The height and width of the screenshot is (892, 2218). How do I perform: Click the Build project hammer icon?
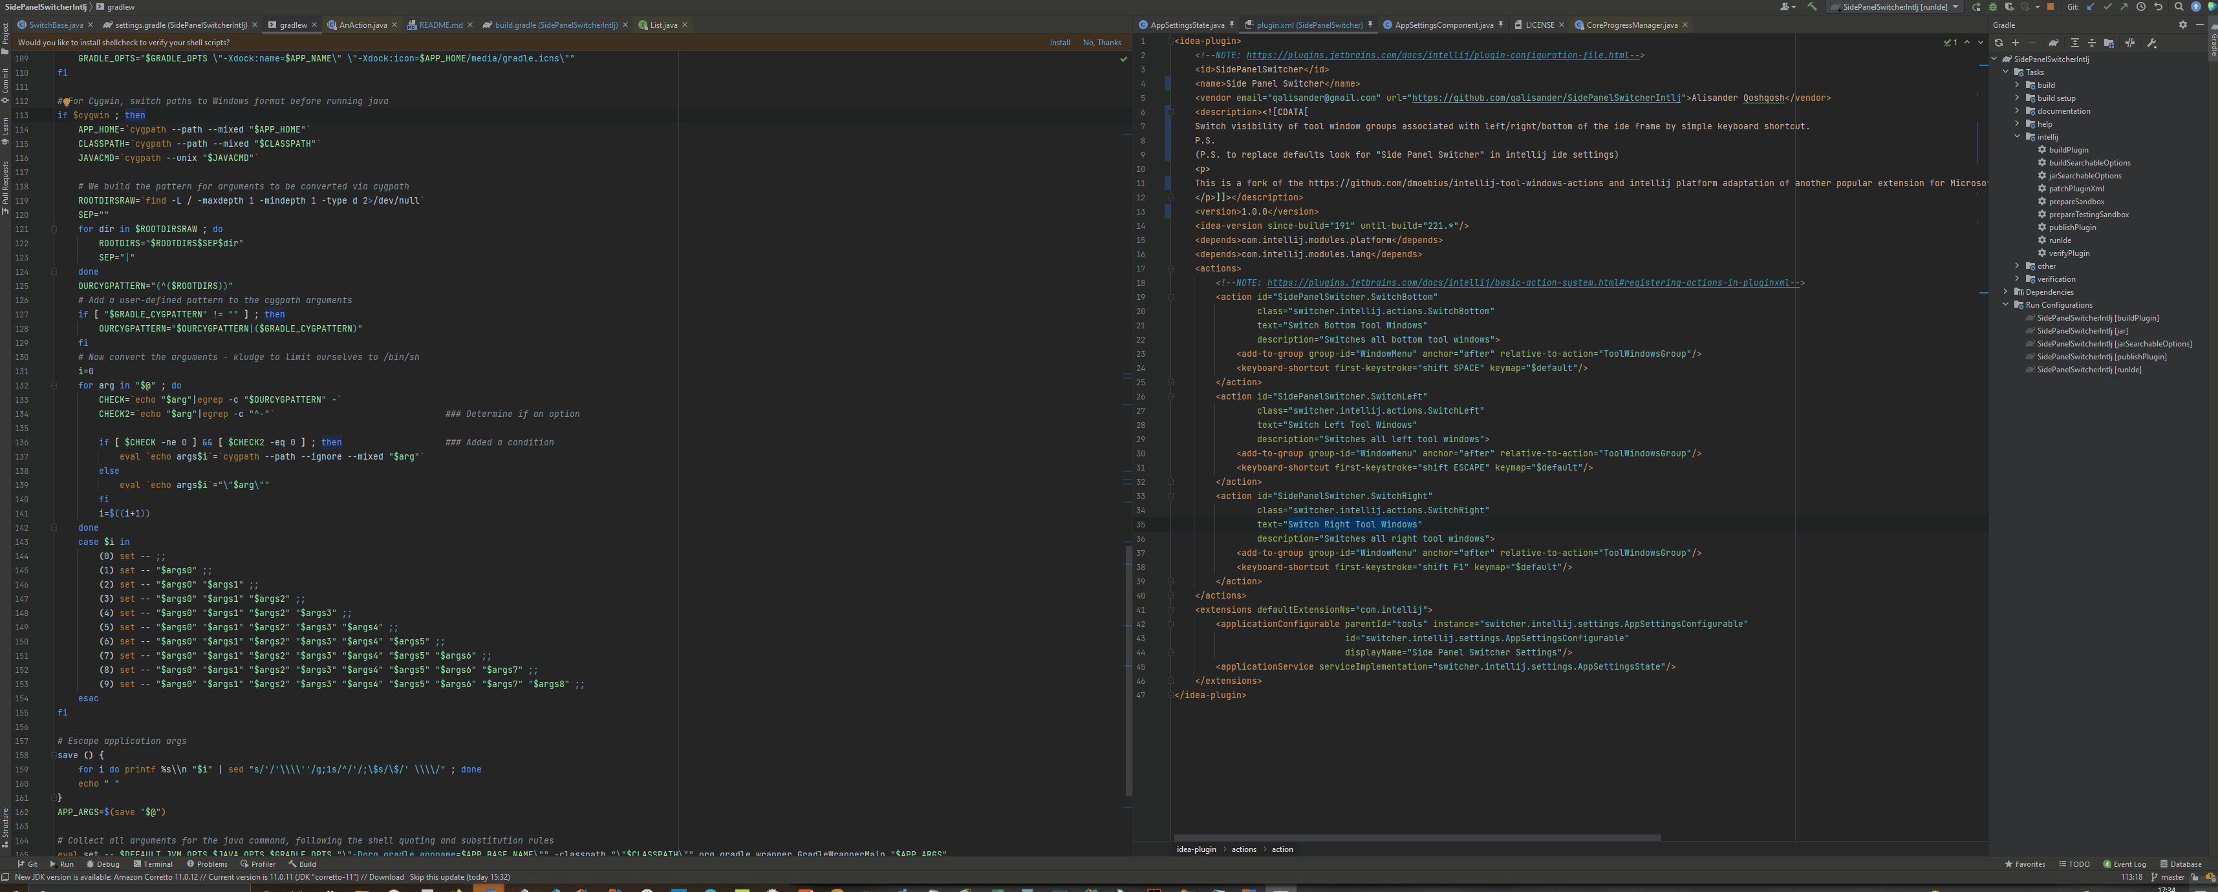1813,7
